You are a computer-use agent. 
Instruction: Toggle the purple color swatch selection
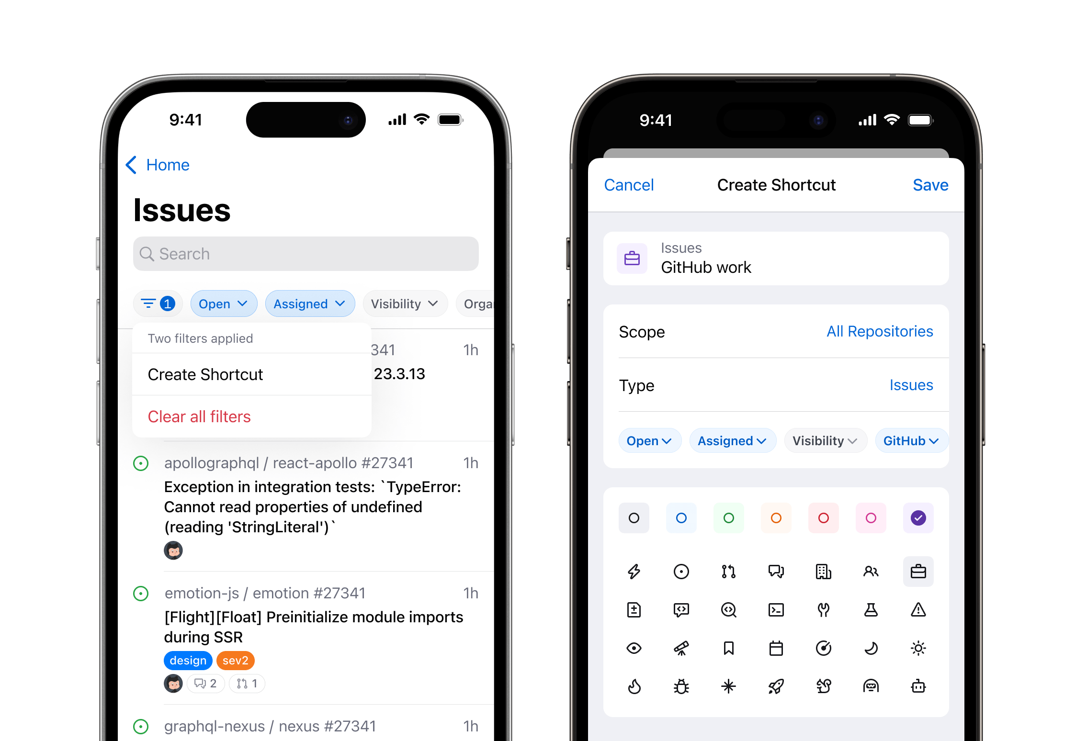pos(917,518)
